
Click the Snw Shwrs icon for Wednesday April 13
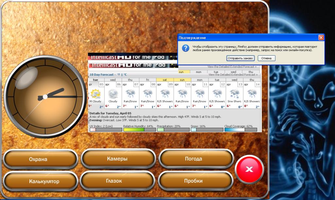[235, 94]
